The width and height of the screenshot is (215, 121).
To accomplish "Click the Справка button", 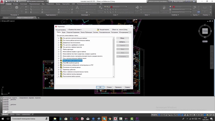I will (x=127, y=87).
